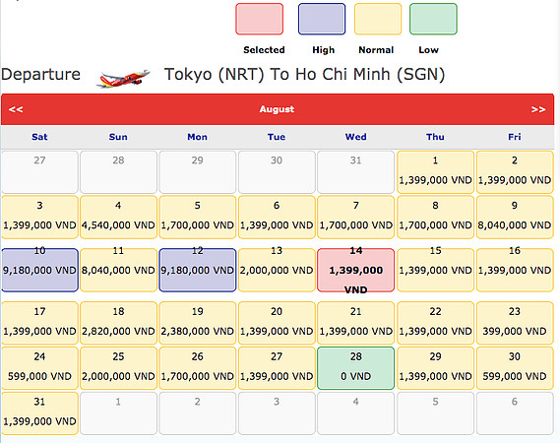Image resolution: width=560 pixels, height=443 pixels.
Task: Select August 22 departure date
Action: click(x=435, y=323)
